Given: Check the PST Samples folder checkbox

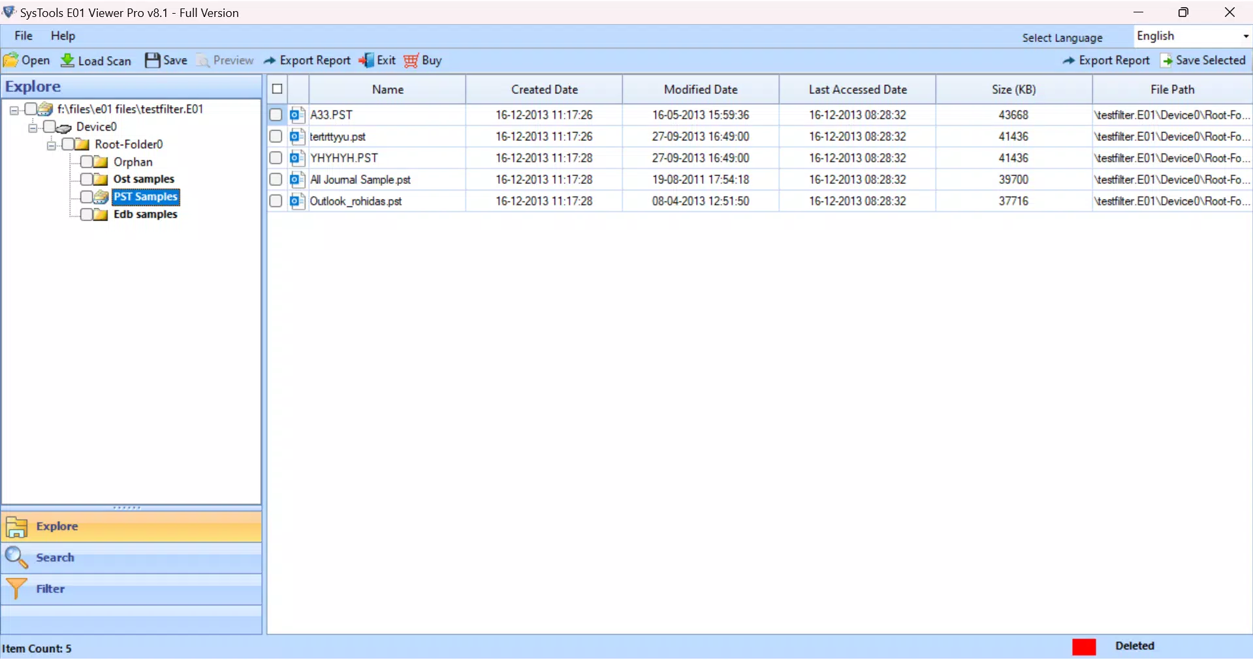Looking at the screenshot, I should pos(86,197).
